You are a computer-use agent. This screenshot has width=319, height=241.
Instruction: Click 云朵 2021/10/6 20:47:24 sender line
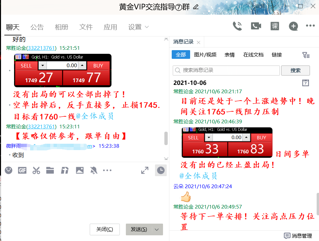[203, 186]
